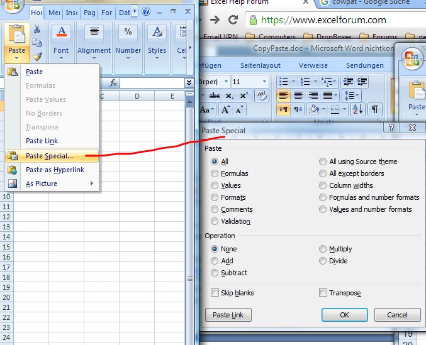Select the Comments radio button
Viewport: 426px width, 345px height.
pos(215,209)
